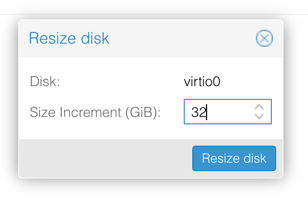This screenshot has width=308, height=202.
Task: Confirm with the blue Resize disk button
Action: (x=234, y=158)
